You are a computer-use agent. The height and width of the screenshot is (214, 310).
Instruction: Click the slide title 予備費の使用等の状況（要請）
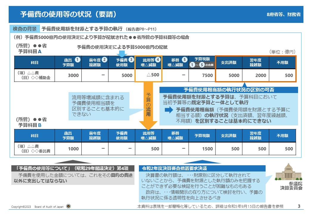[68, 15]
